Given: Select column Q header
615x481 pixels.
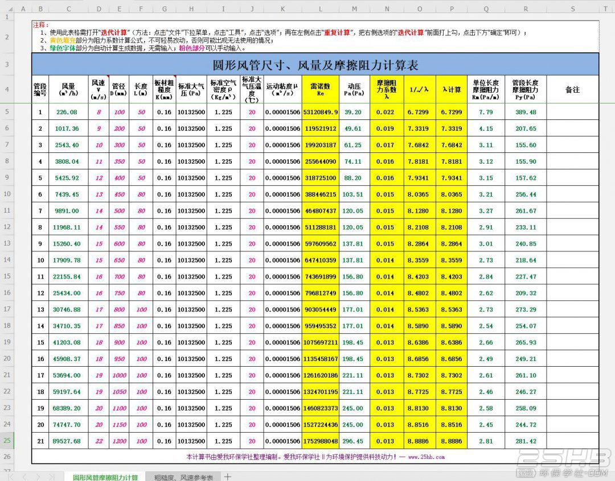Looking at the screenshot, I should point(486,9).
